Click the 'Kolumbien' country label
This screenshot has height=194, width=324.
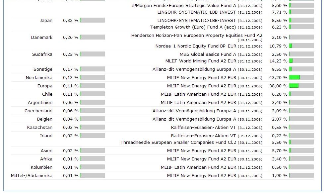click(41, 167)
